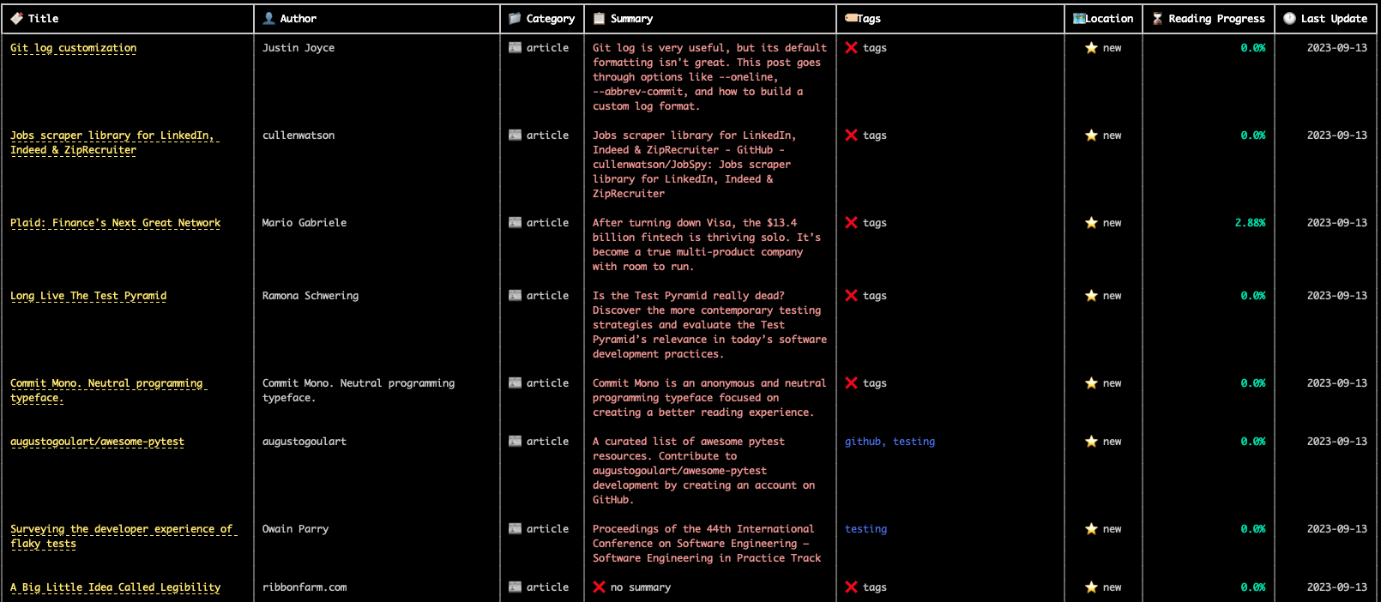Click article icon in Jobs scraper library row
The height and width of the screenshot is (602, 1381).
pos(515,135)
